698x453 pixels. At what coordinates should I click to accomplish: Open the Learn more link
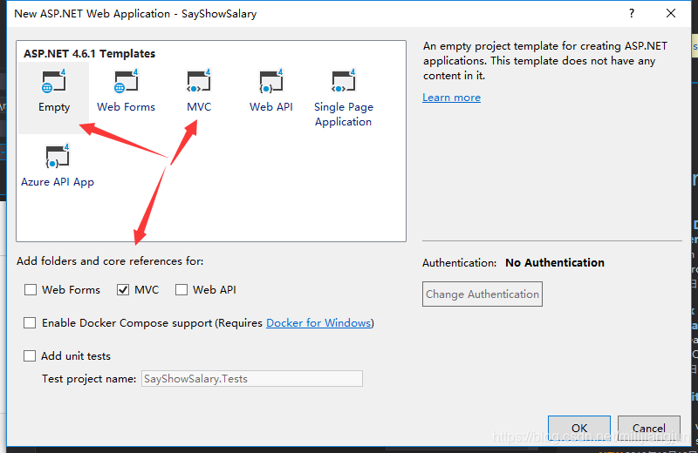click(x=451, y=98)
